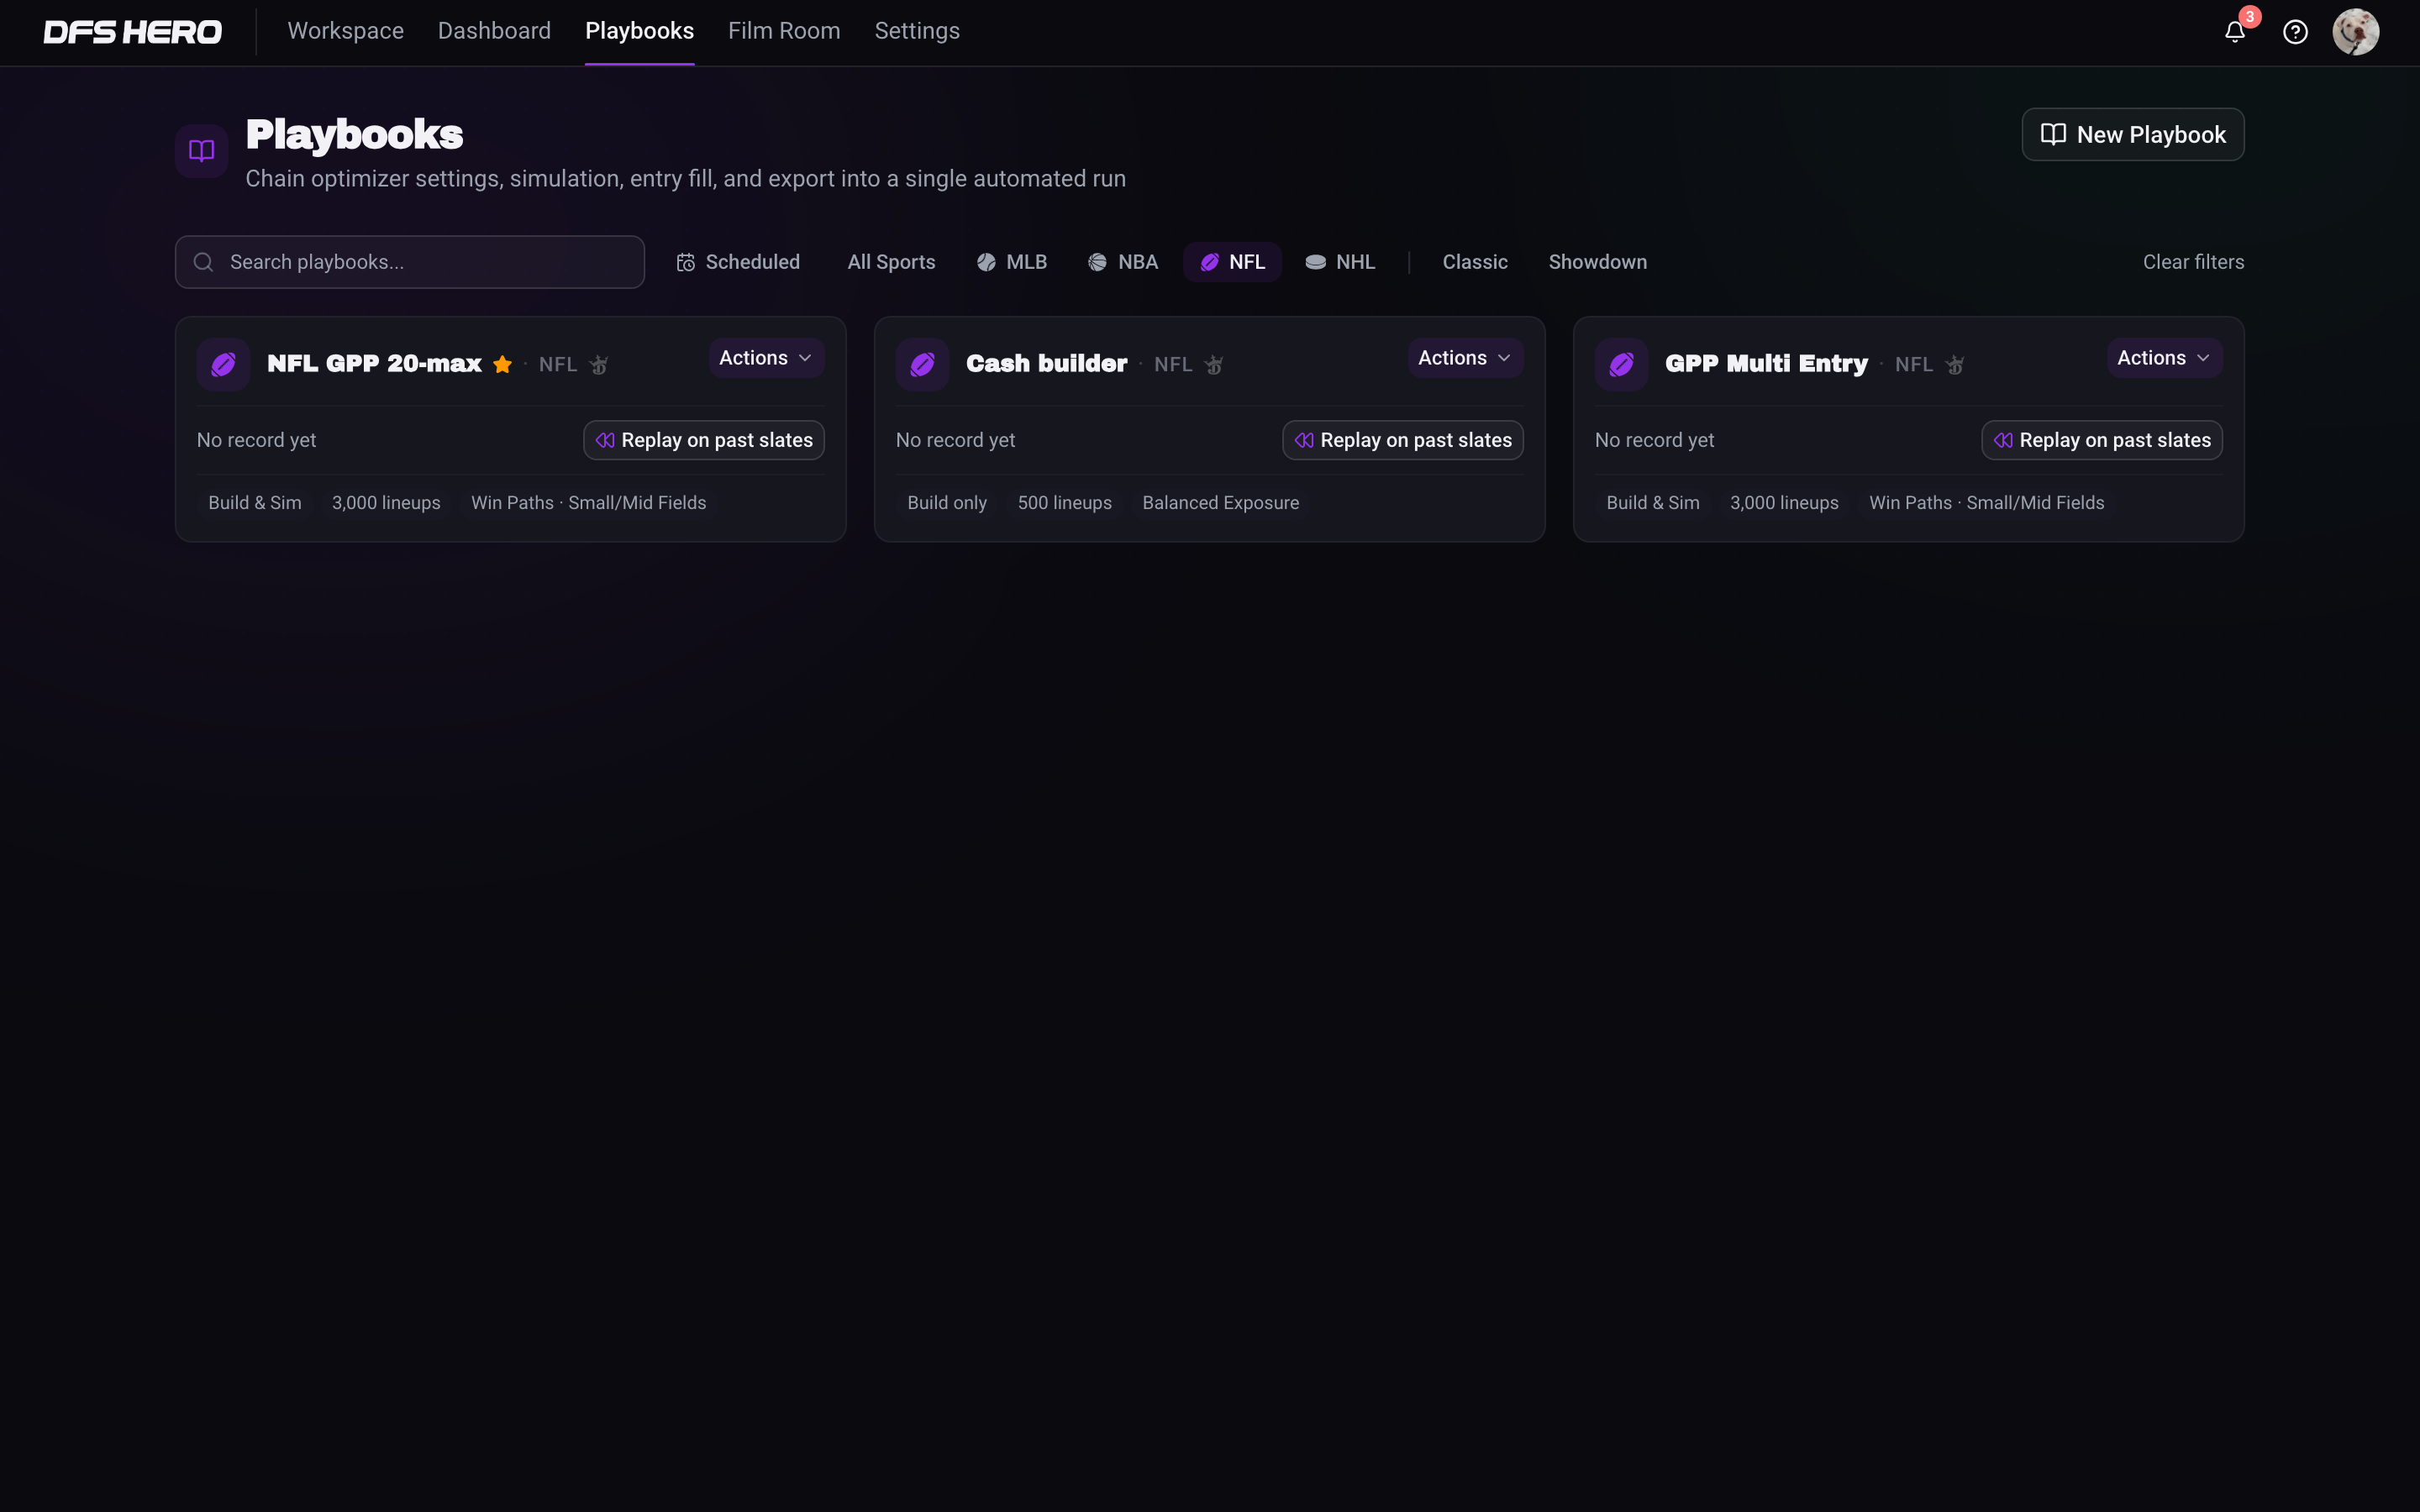Click the football icon on GPP Multi Entry card

(1621, 364)
